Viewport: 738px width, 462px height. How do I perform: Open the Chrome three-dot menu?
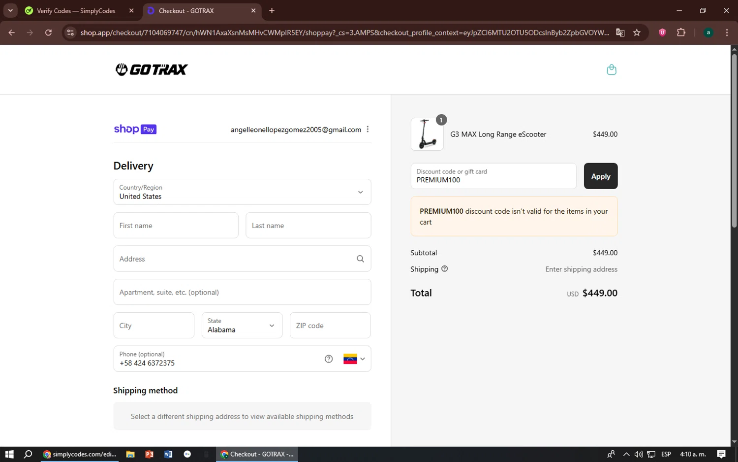pos(727,33)
